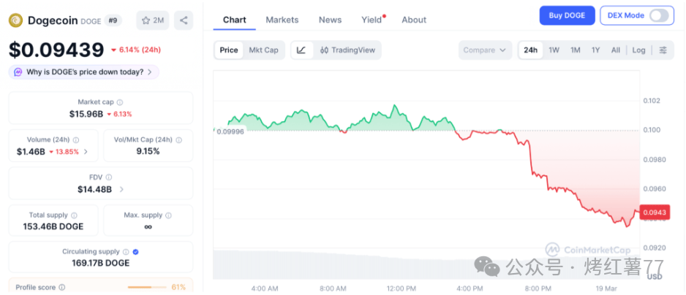Switch chart to Mkt Cap view
The height and width of the screenshot is (295, 686).
(263, 50)
